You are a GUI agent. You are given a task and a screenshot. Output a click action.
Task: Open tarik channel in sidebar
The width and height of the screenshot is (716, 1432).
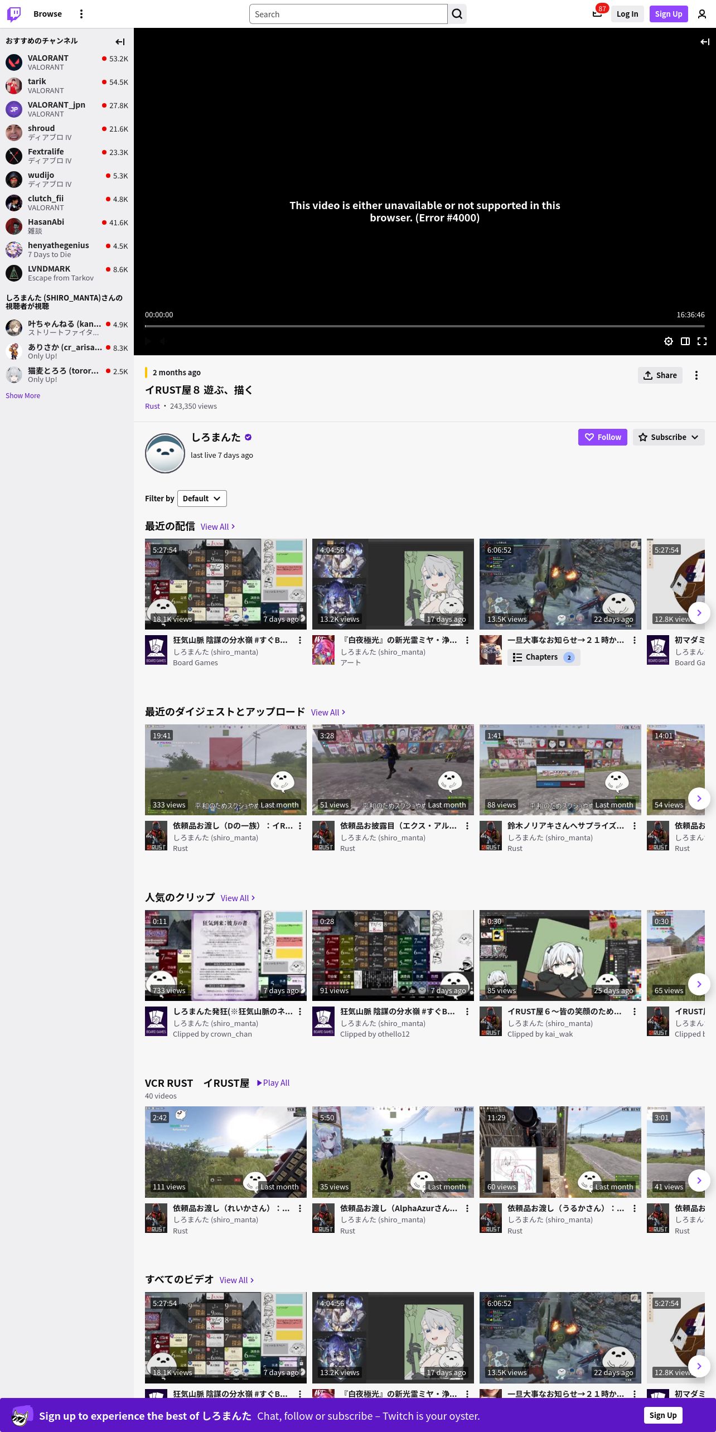(x=67, y=85)
